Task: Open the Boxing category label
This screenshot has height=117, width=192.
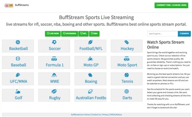Action: [91, 81]
